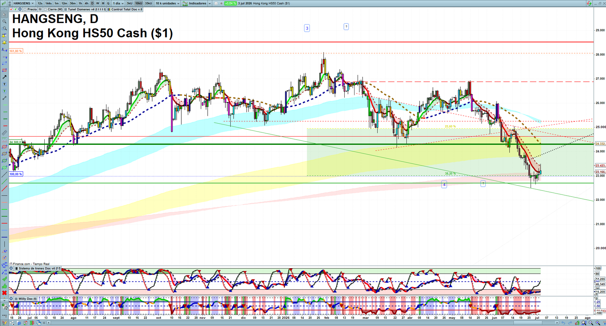This screenshot has width=606, height=326.
Task: Click the red X delete tool
Action: (4, 293)
